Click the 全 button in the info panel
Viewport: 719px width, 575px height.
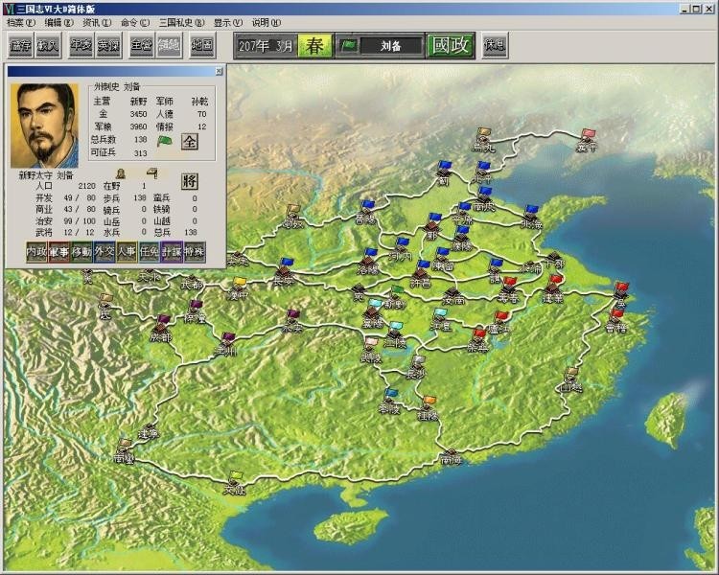click(x=190, y=142)
